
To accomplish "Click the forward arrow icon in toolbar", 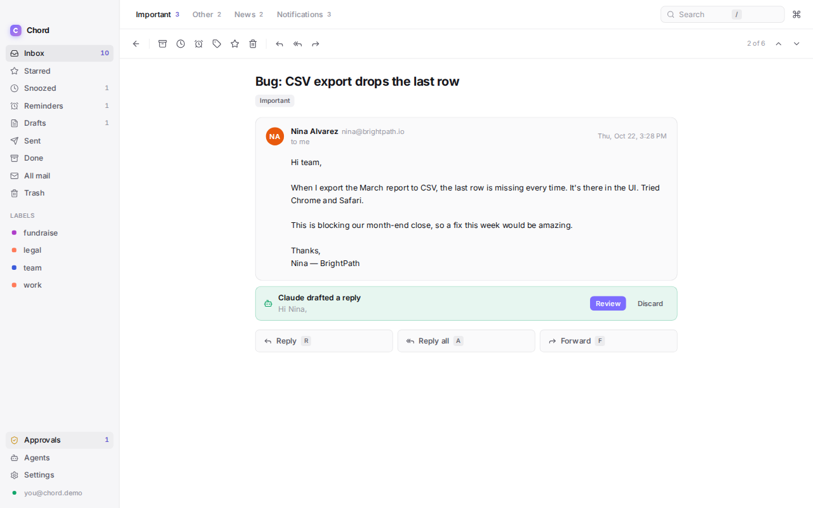I will tap(316, 44).
